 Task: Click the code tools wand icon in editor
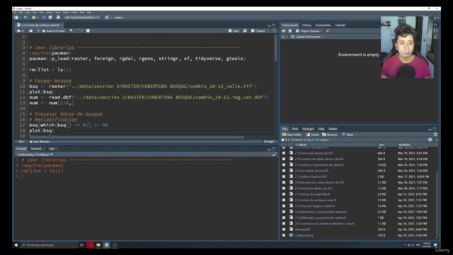click(77, 31)
